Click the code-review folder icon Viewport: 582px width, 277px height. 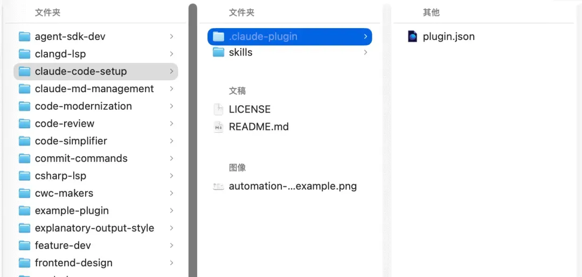tap(24, 123)
